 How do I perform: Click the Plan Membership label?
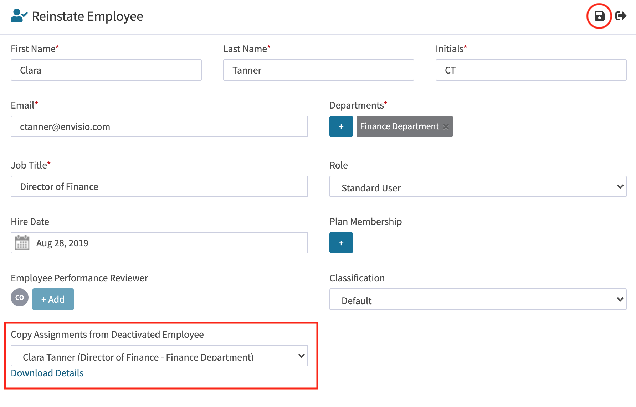(365, 222)
